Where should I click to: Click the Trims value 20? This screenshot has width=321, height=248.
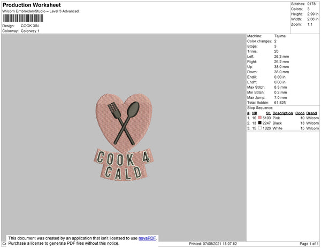tap(276, 51)
